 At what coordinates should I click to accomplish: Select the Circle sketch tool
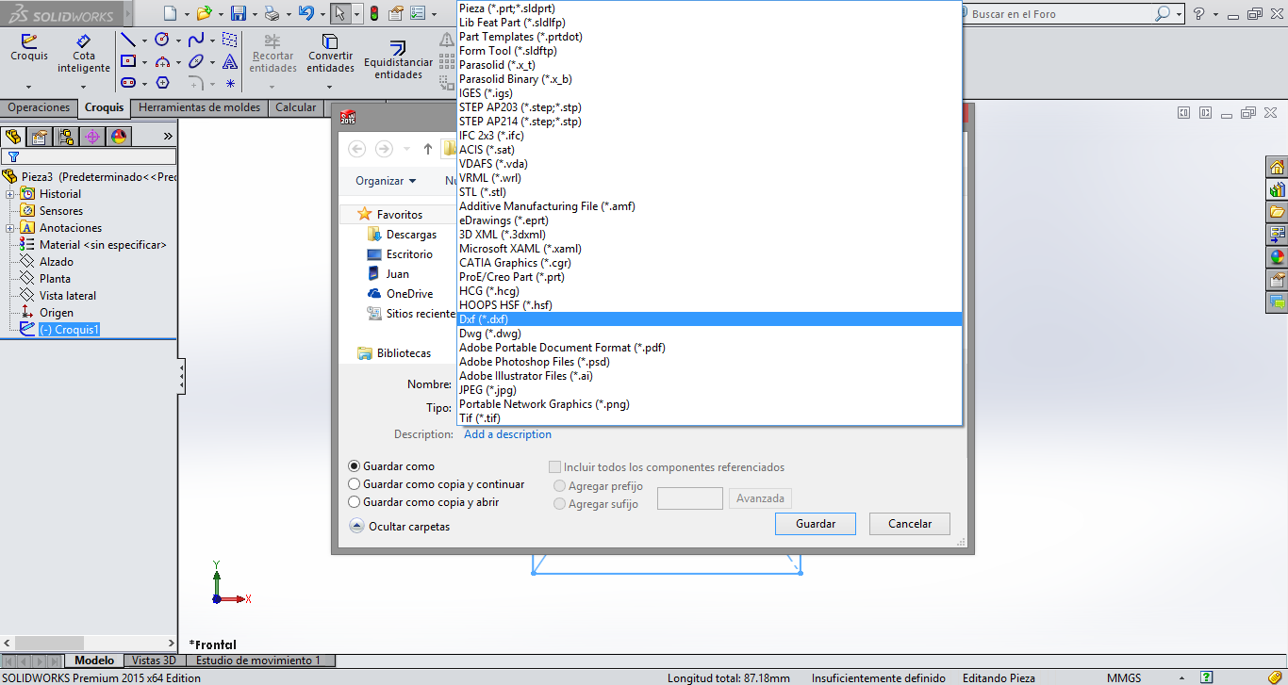click(x=162, y=40)
